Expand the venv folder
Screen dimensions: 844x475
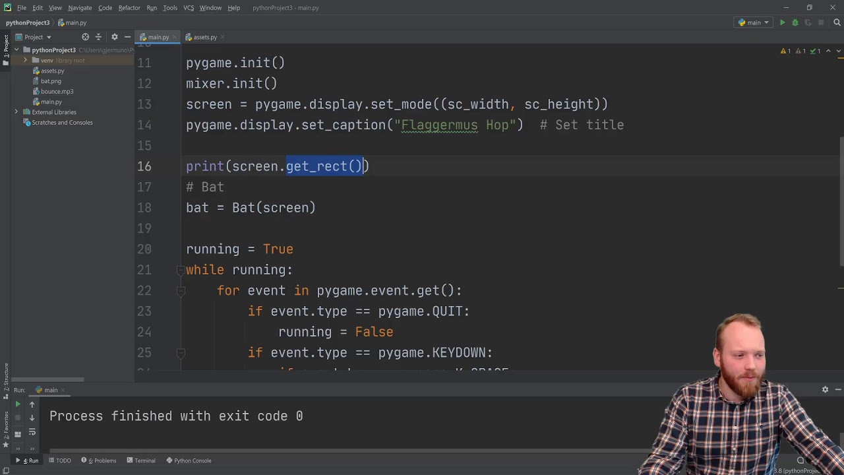[x=26, y=61]
